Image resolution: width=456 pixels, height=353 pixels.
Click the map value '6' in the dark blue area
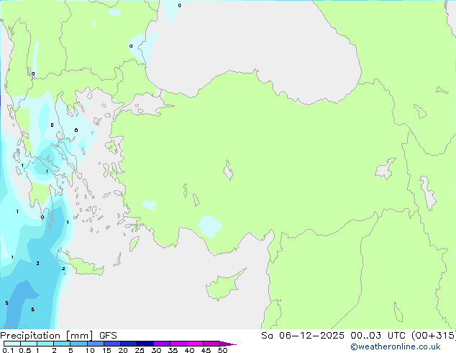tap(32, 309)
